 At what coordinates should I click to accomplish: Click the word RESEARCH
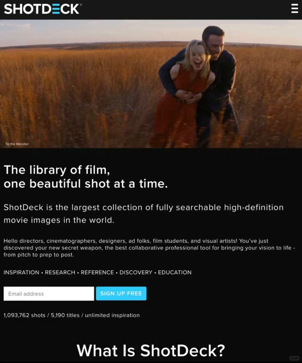click(x=60, y=272)
